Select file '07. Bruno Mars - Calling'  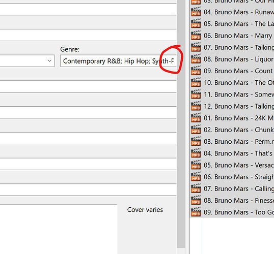click(239, 188)
